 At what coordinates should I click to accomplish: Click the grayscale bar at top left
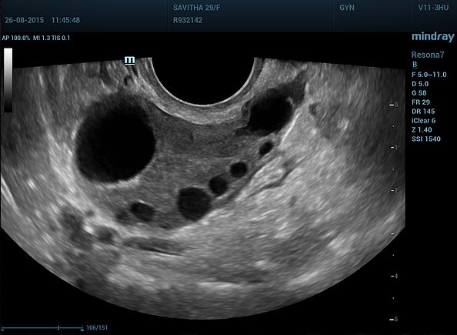[x=8, y=80]
